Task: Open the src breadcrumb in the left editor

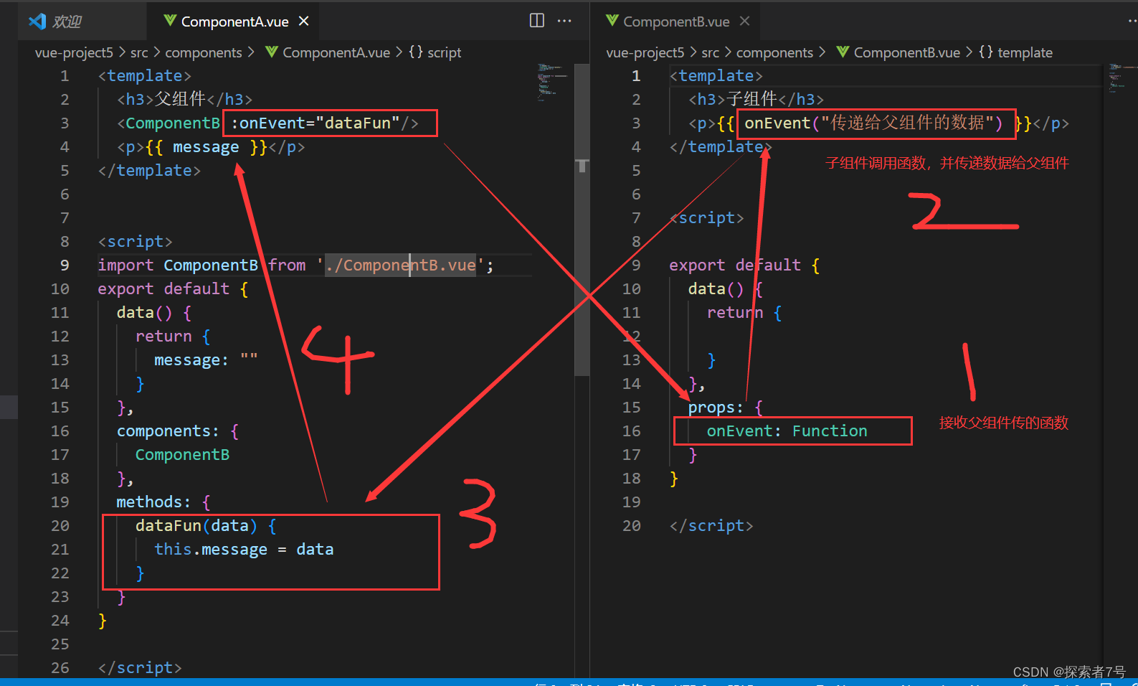Action: (x=139, y=52)
